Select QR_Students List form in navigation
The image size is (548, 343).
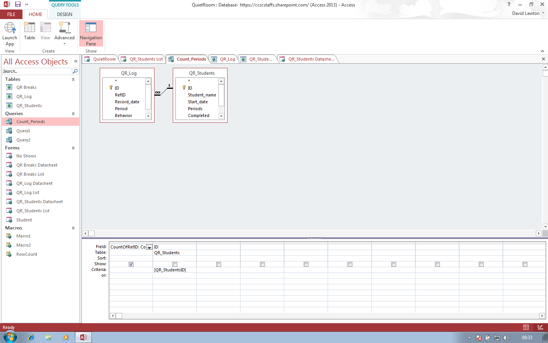[x=41, y=211]
